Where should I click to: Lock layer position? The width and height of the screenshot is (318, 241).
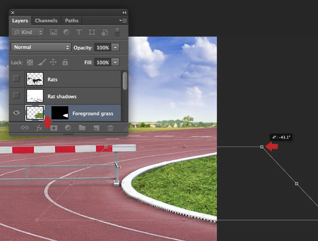click(x=53, y=62)
